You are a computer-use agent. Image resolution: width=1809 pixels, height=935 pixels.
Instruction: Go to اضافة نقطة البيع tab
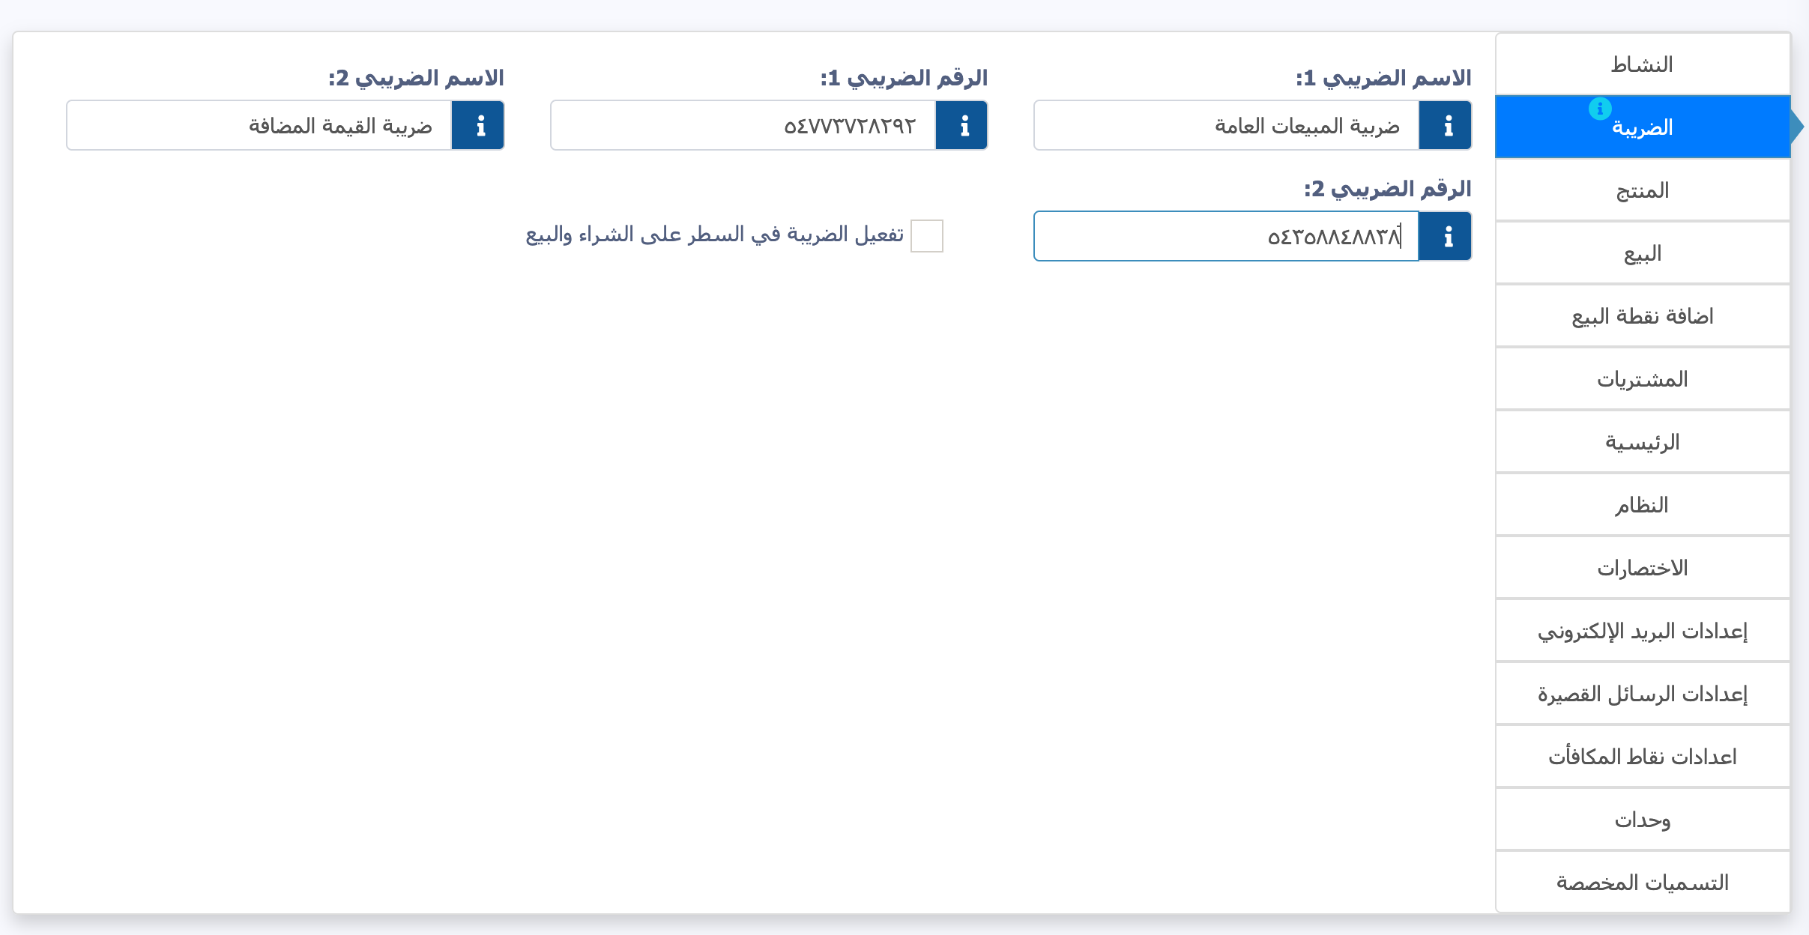[x=1643, y=315]
